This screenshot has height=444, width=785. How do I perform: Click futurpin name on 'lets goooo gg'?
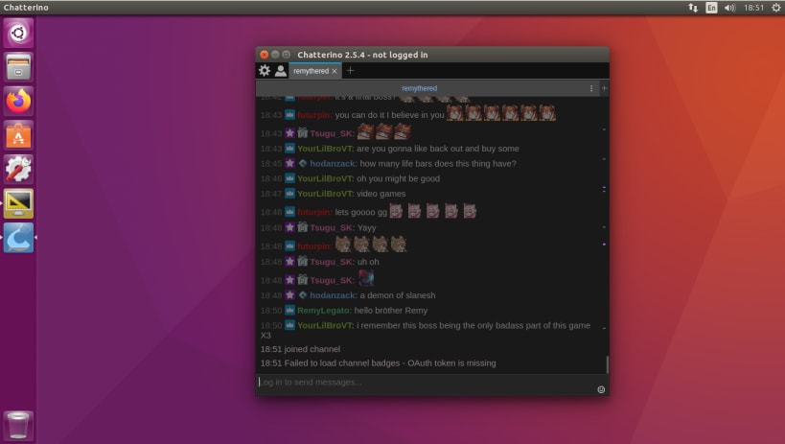313,212
